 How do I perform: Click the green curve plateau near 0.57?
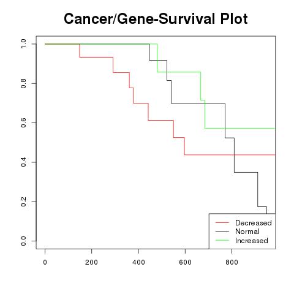pyautogui.click(x=240, y=129)
